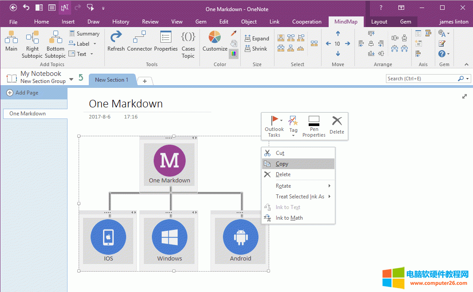The width and height of the screenshot is (473, 292).
Task: Open the Outlook Tasks dropdown
Action: click(x=281, y=120)
